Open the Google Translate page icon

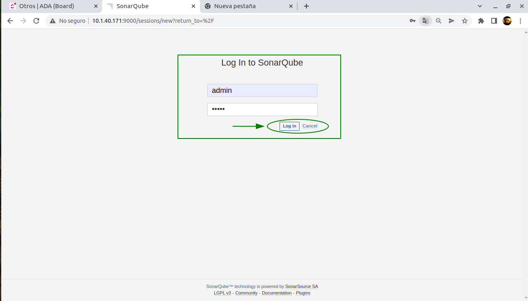426,21
